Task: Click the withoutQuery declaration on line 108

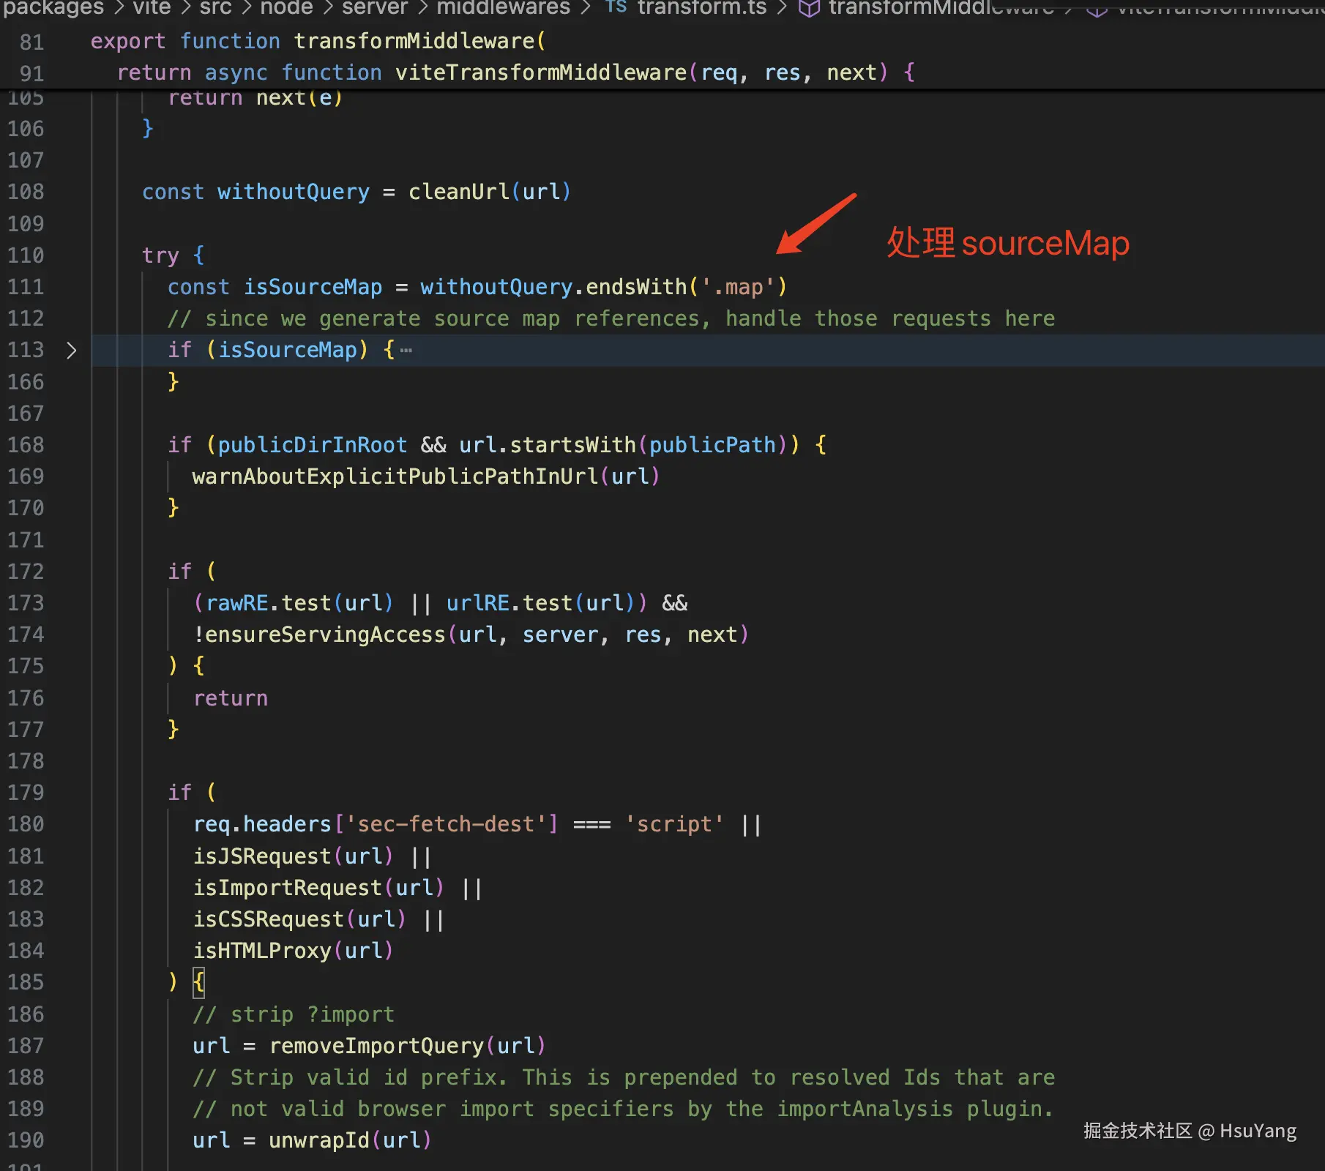Action: pyautogui.click(x=294, y=192)
